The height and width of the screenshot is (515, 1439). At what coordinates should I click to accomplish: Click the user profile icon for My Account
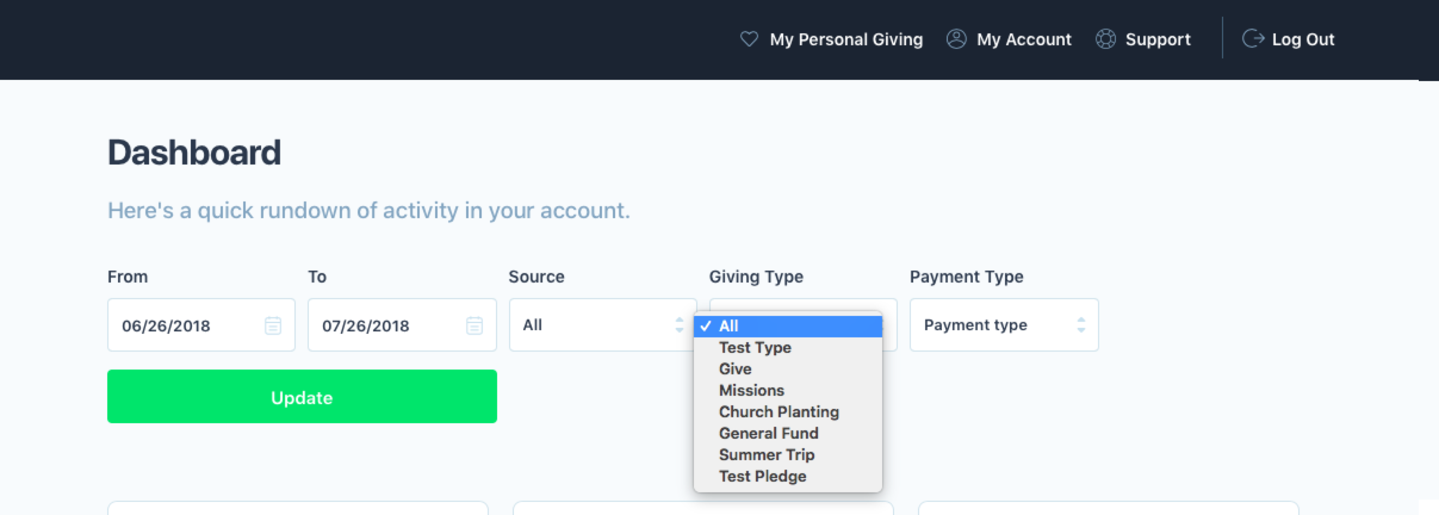pos(956,39)
